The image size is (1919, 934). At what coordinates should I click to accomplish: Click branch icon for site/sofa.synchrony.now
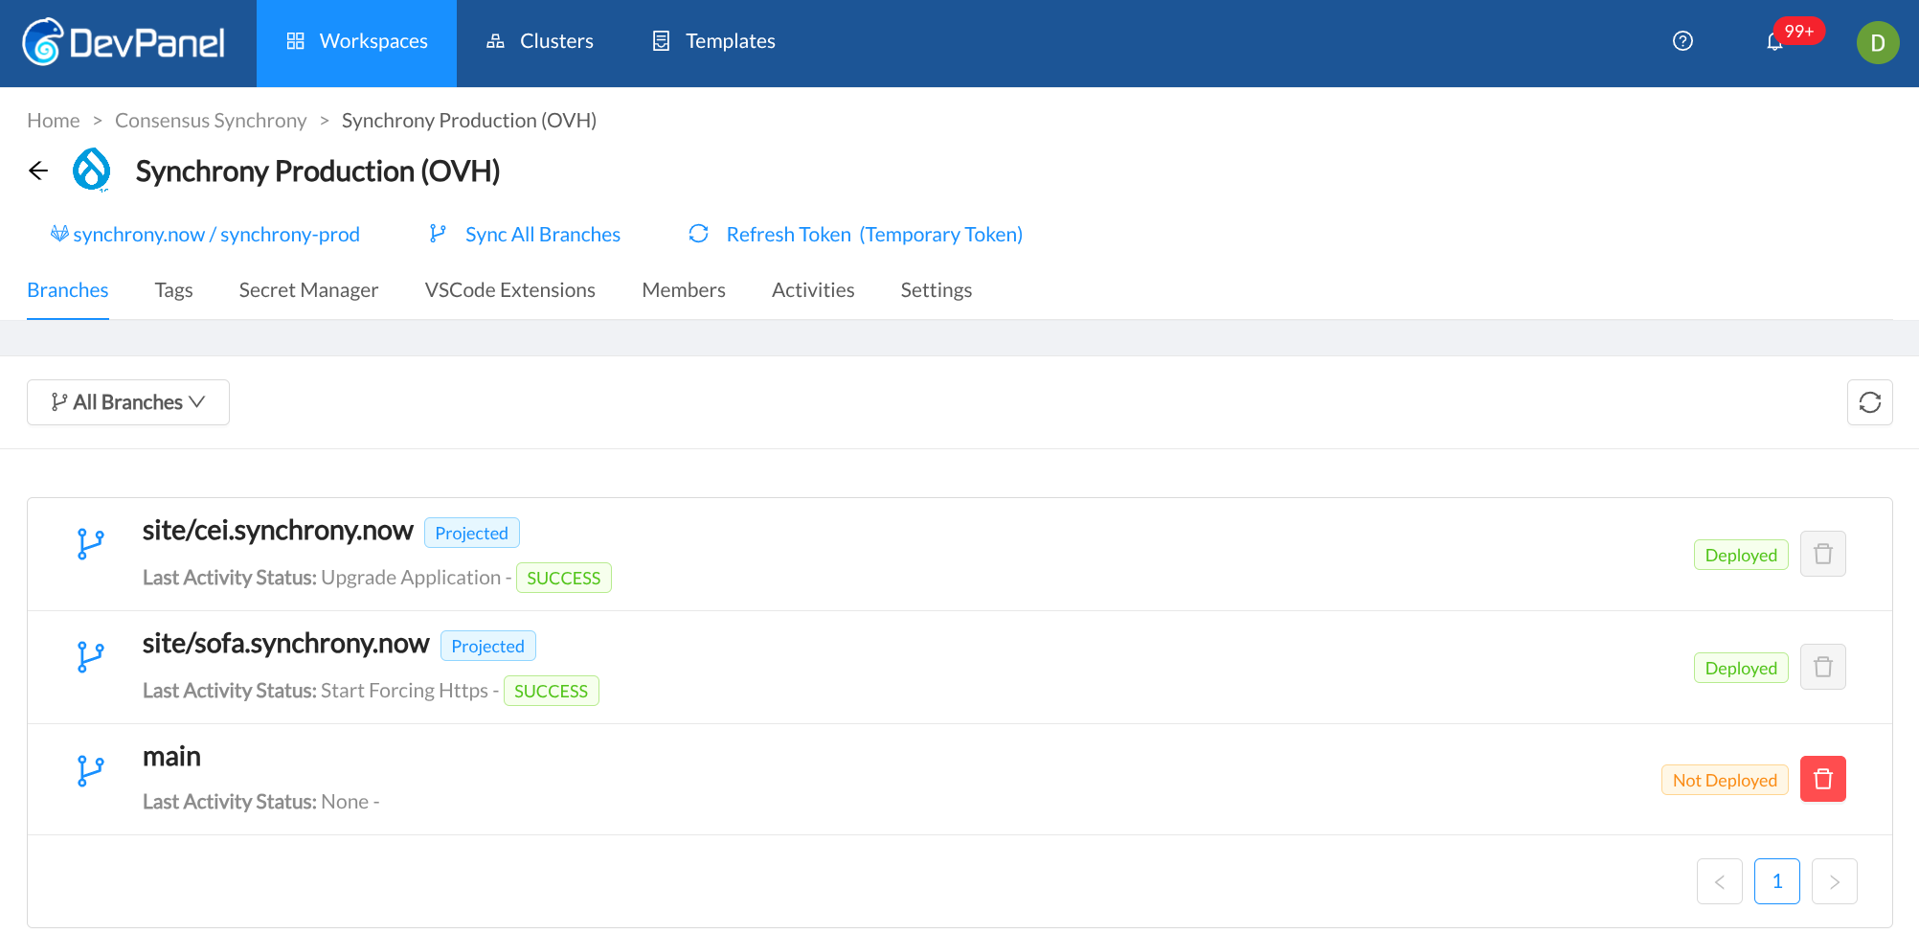point(90,657)
